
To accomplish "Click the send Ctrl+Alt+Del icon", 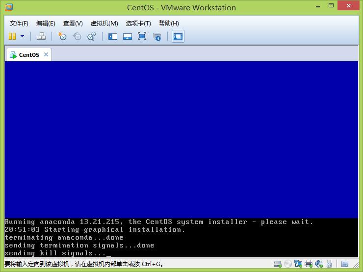I will (x=41, y=36).
